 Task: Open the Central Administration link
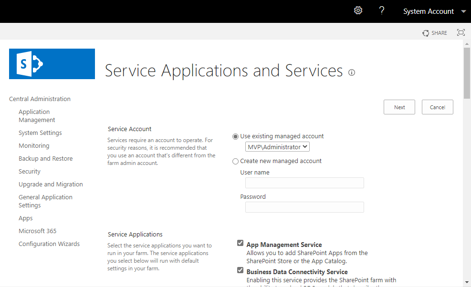point(40,99)
